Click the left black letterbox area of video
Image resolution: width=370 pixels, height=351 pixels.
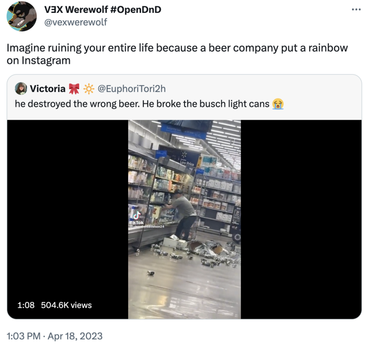point(68,219)
